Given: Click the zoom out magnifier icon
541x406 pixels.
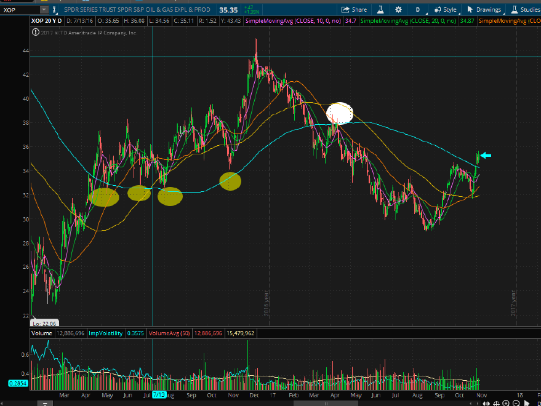Looking at the screenshot, I should [516, 404].
